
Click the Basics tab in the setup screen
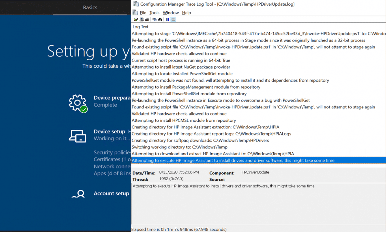pyautogui.click(x=90, y=8)
